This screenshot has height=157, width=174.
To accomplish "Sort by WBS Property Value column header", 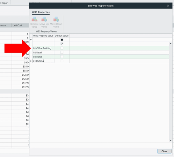I will tap(43, 36).
